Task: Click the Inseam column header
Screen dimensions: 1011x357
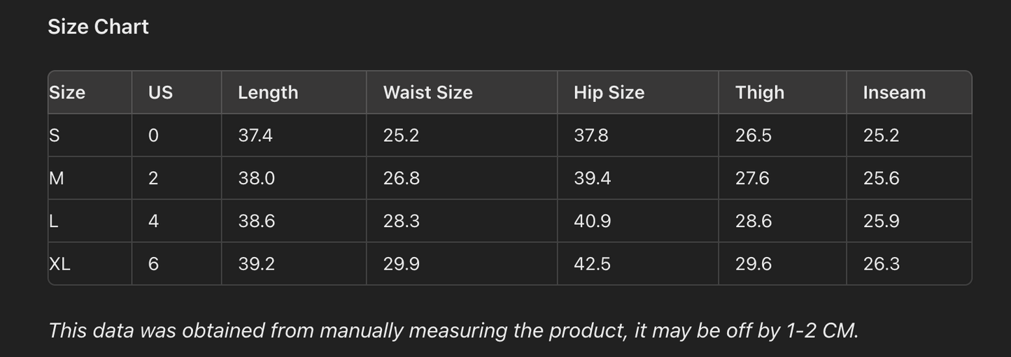Action: pos(894,93)
